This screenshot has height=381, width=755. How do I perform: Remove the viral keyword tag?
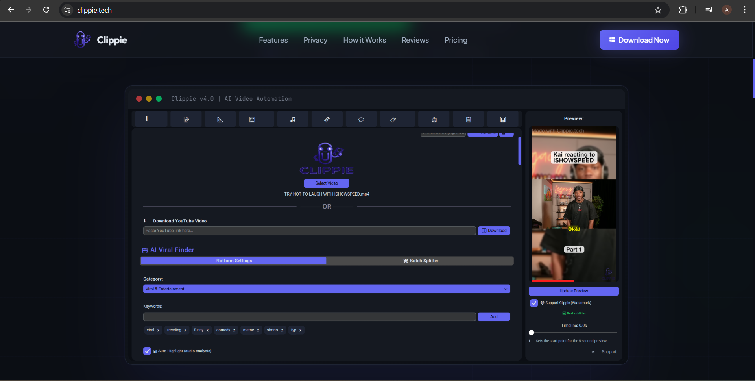tap(158, 330)
